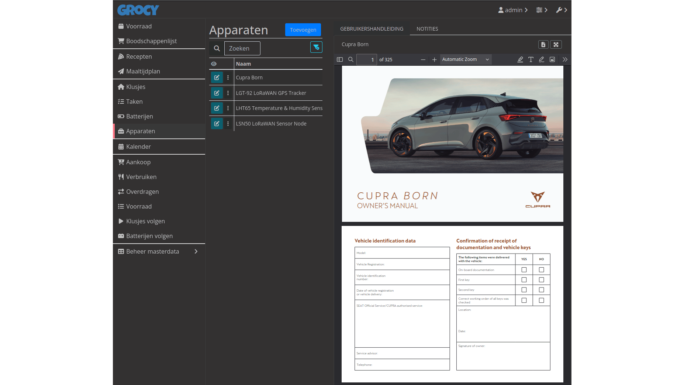684x385 pixels.
Task: Go to Aankoop page
Action: pos(159,162)
